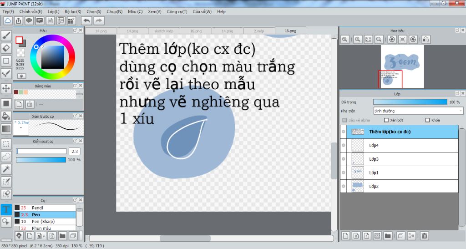This screenshot has width=466, height=249.
Task: Select the rectangular Selection tool
Action: (x=6, y=144)
